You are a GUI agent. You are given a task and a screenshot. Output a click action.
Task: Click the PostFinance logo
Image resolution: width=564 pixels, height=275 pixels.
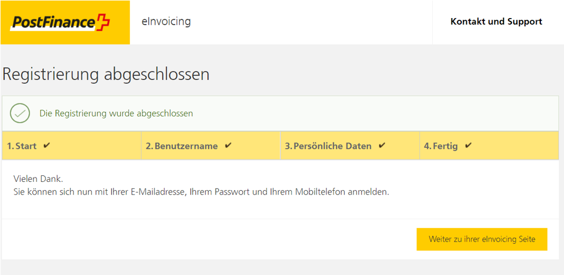click(x=60, y=22)
